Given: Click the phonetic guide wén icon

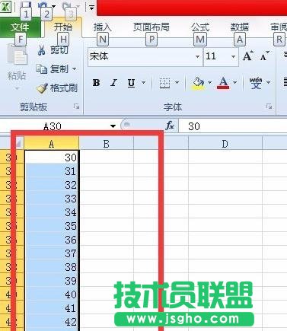Looking at the screenshot, I should click(x=256, y=83).
